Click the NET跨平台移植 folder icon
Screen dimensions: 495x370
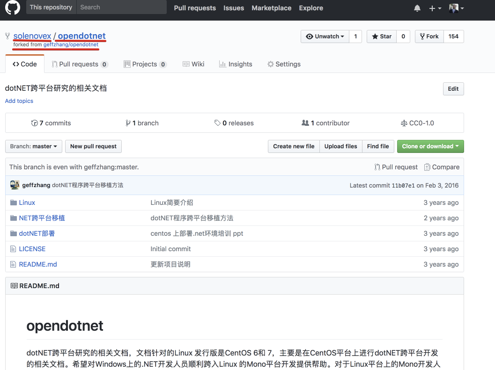(13, 218)
